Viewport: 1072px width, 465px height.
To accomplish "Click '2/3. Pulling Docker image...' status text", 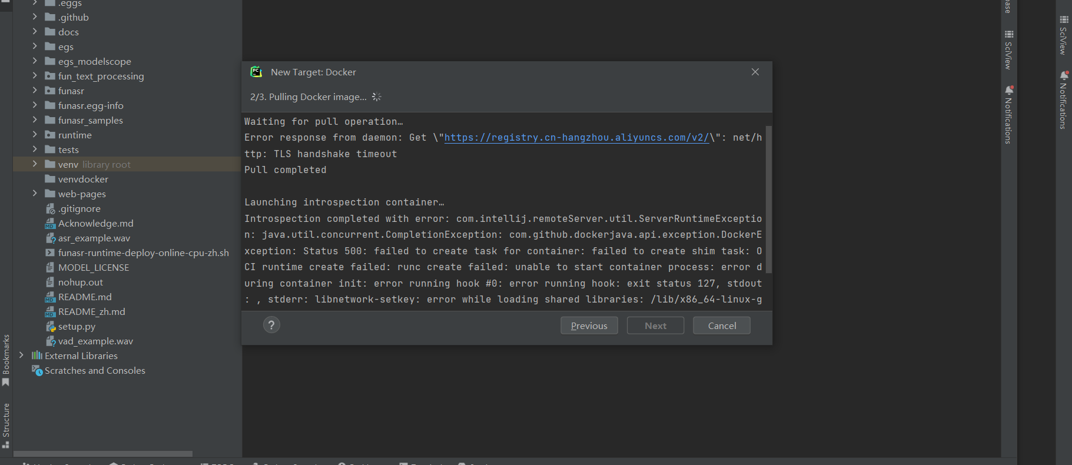I will 308,97.
